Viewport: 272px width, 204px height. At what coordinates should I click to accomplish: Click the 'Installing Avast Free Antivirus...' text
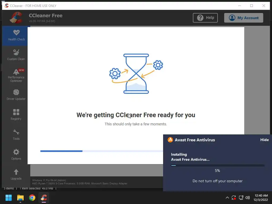tap(190, 157)
